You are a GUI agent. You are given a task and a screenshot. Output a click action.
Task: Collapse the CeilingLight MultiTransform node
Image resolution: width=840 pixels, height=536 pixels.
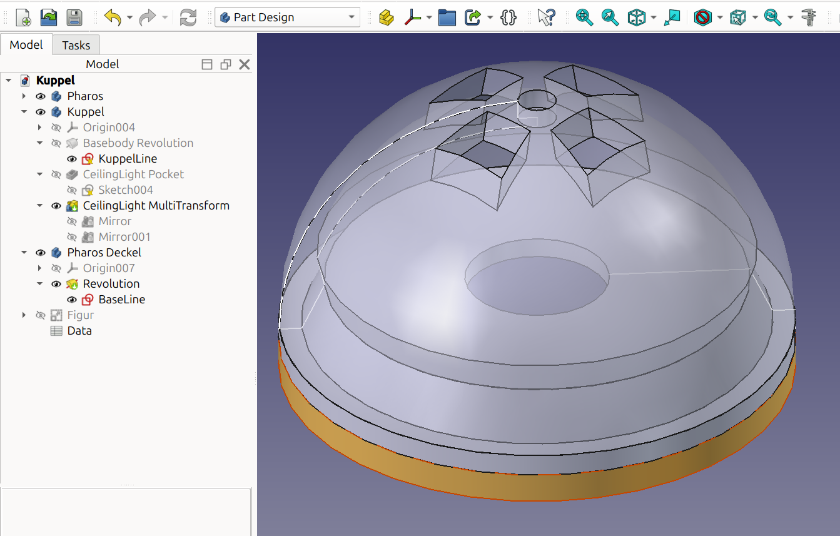pyautogui.click(x=39, y=206)
